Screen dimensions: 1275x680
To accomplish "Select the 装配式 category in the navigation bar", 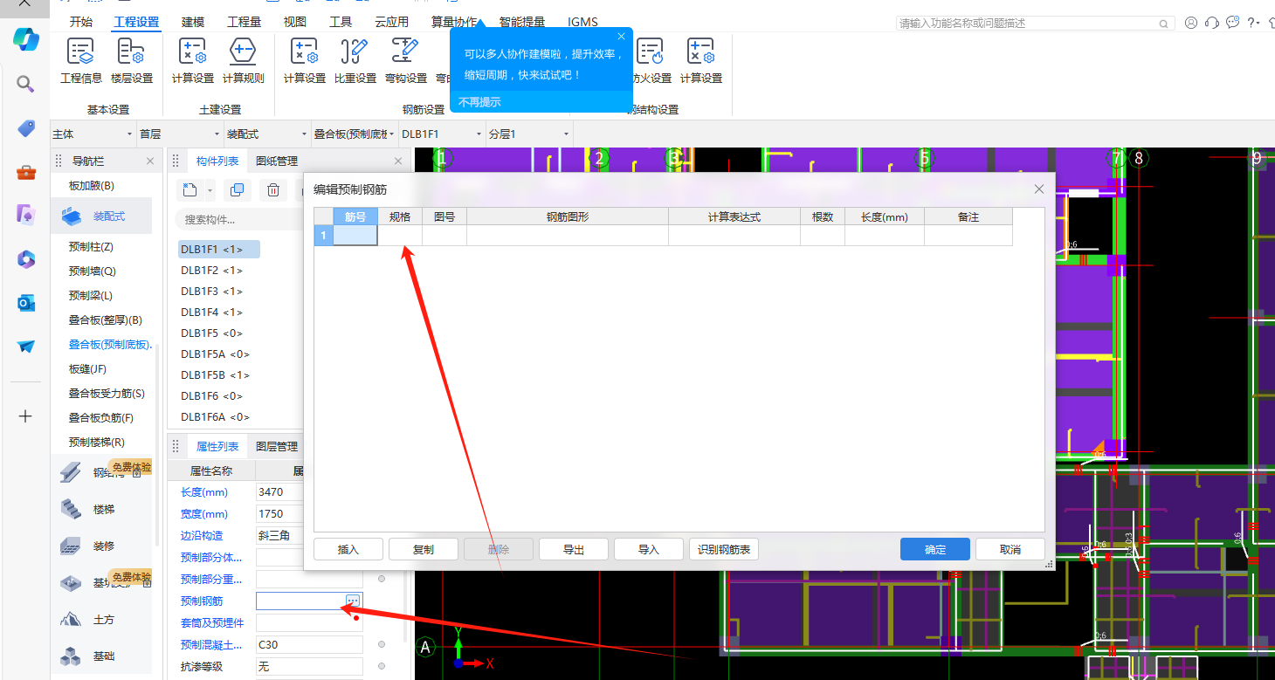I will pyautogui.click(x=100, y=216).
